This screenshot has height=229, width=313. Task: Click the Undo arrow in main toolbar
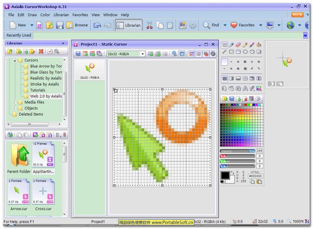(x=97, y=26)
